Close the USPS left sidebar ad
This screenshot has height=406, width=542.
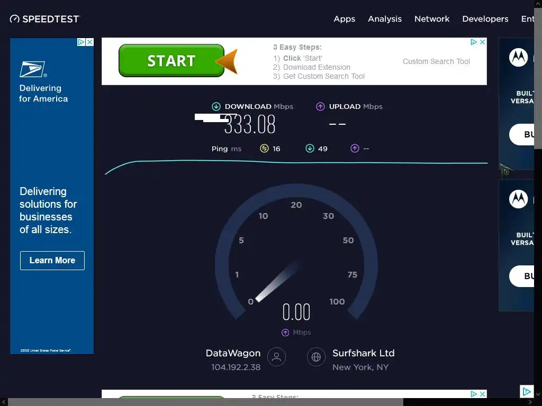(x=89, y=42)
